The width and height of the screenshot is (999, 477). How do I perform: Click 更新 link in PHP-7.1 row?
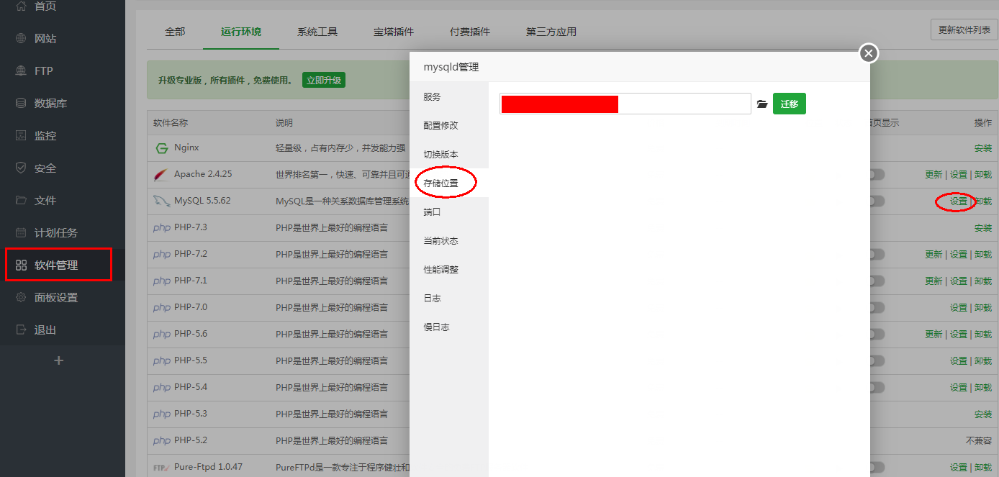934,281
